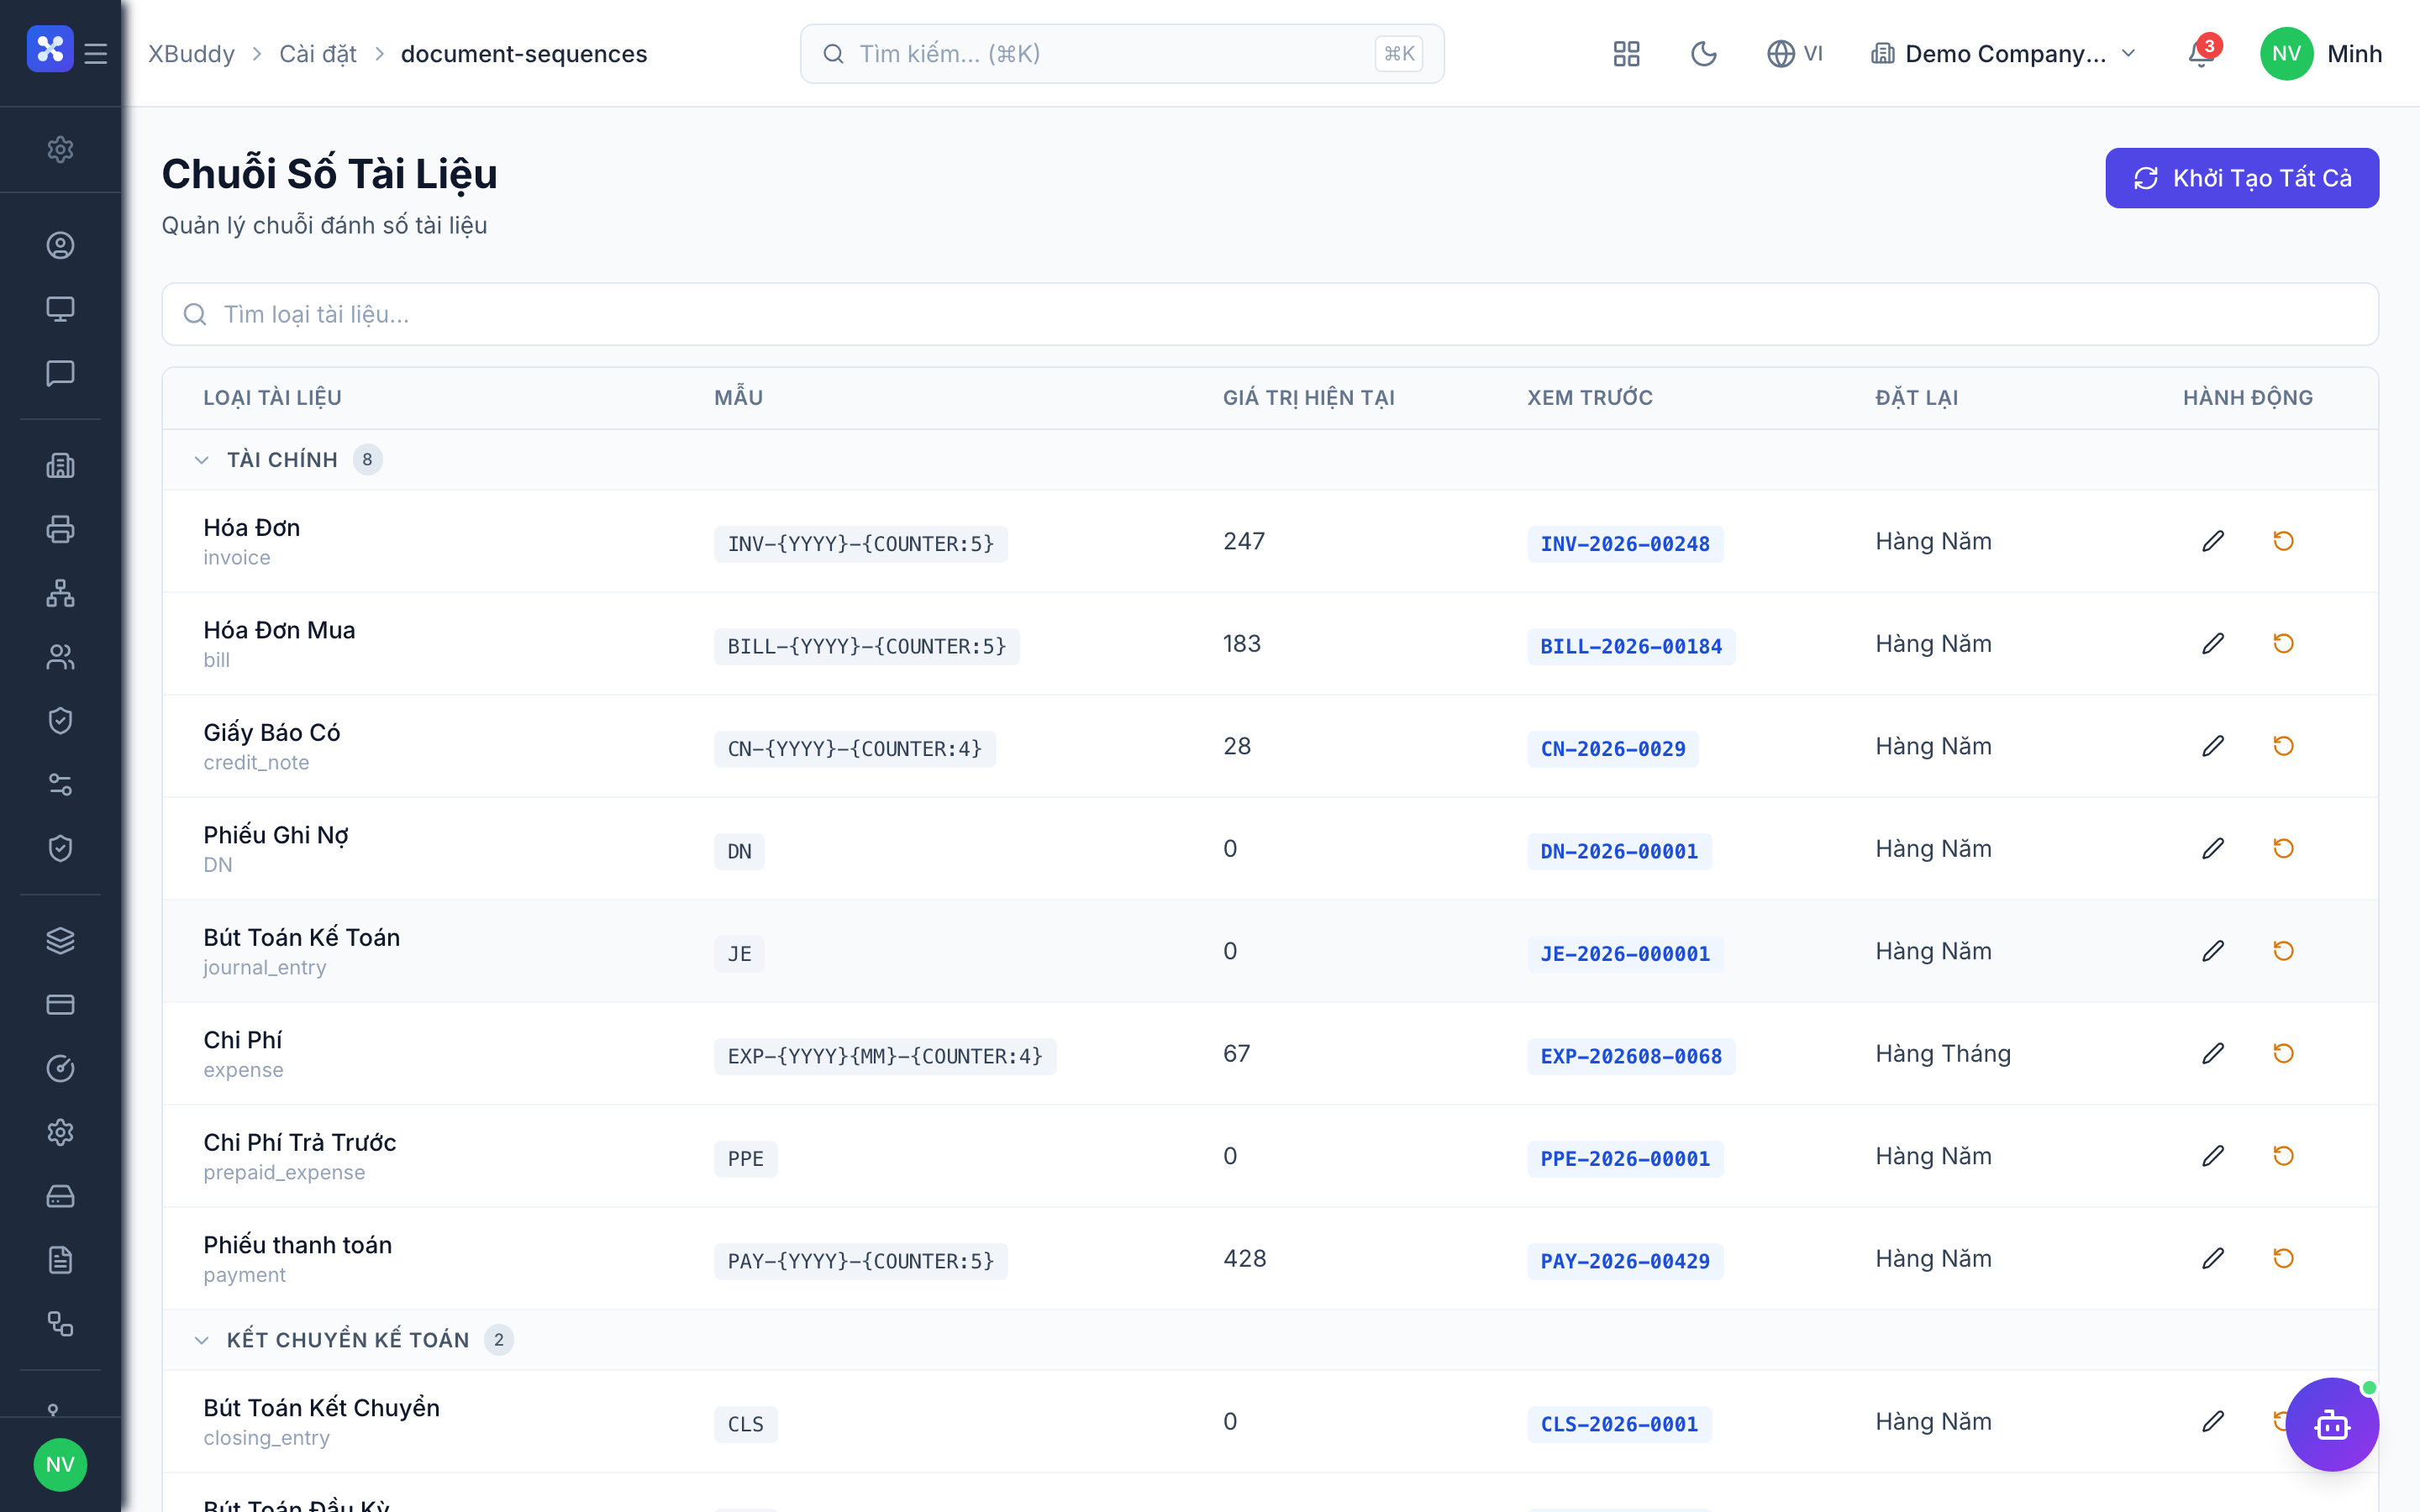
Task: Click the Khởi Tạo Tất Cả button
Action: (2242, 178)
